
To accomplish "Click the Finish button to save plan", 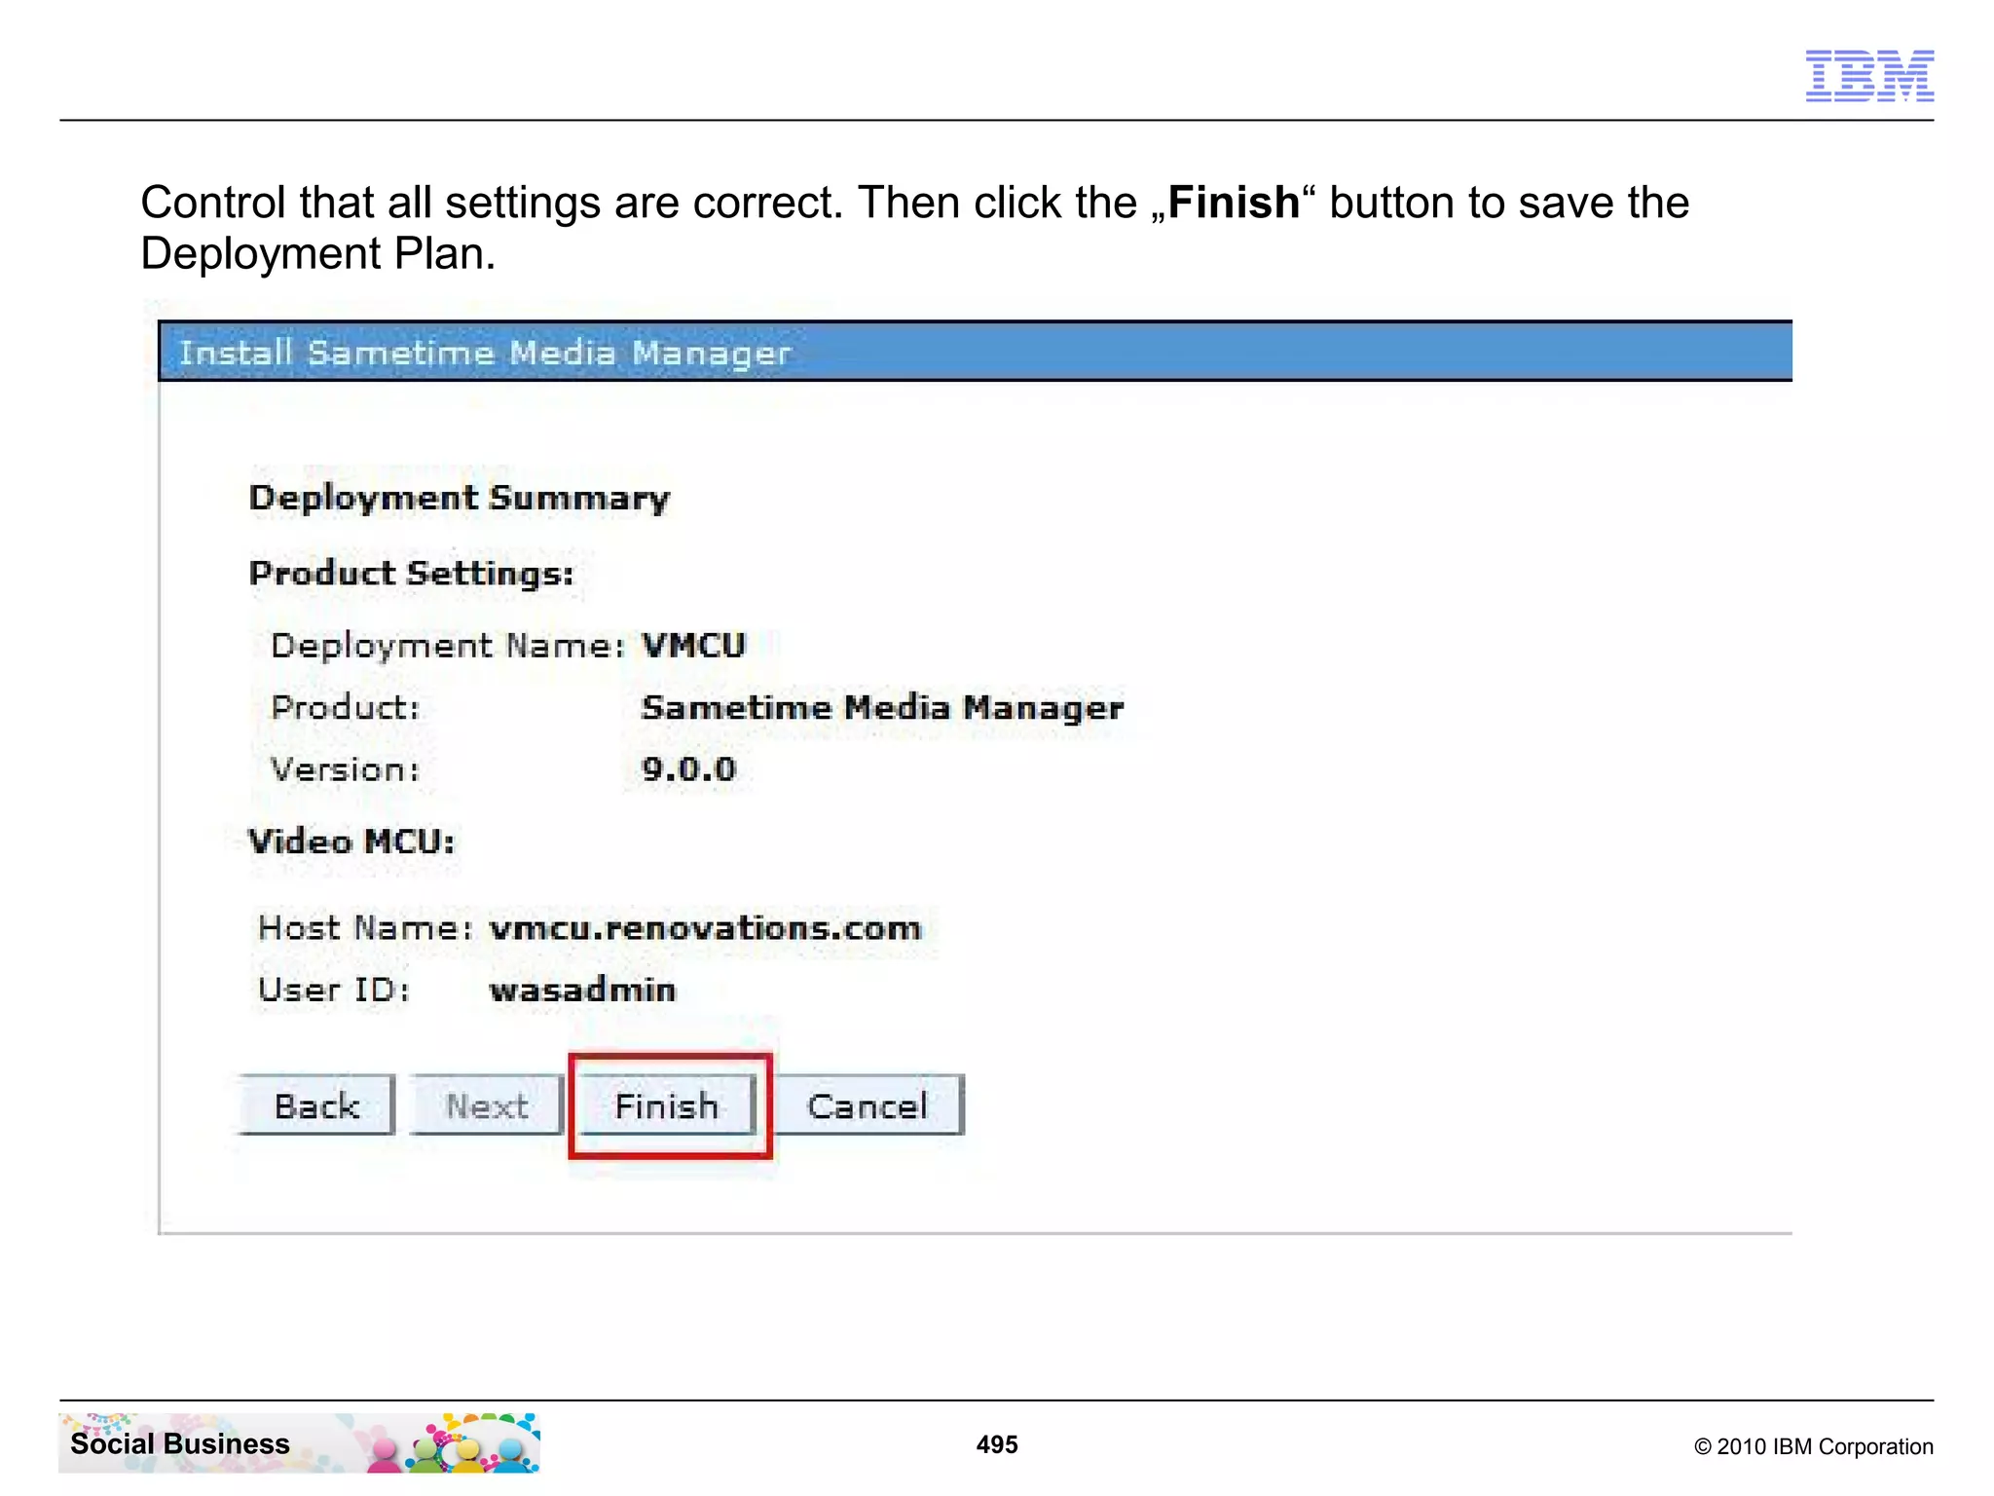I will click(667, 1105).
